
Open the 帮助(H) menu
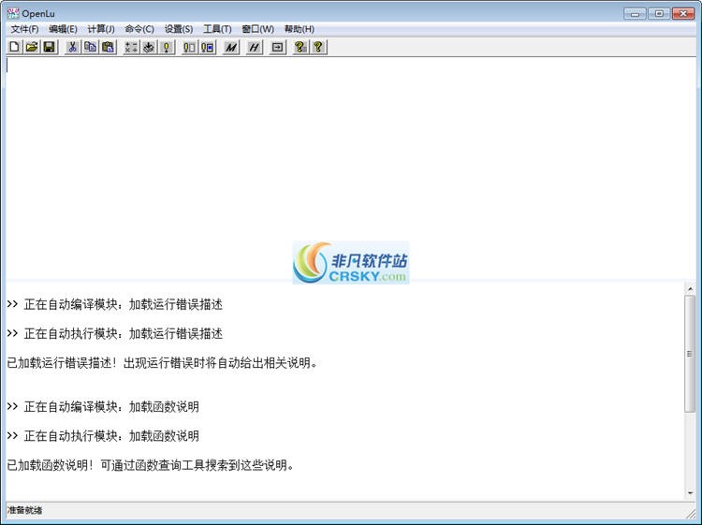coord(299,29)
